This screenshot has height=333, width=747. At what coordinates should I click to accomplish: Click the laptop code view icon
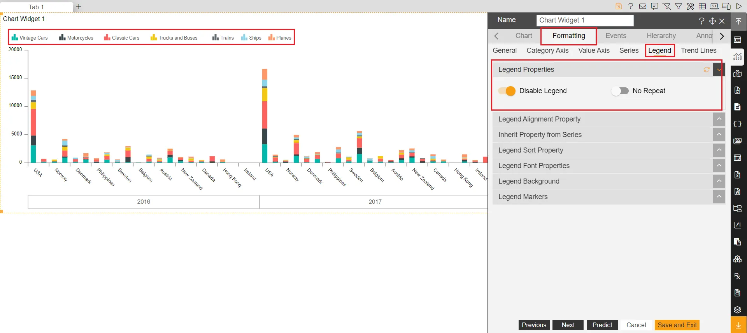tap(714, 6)
